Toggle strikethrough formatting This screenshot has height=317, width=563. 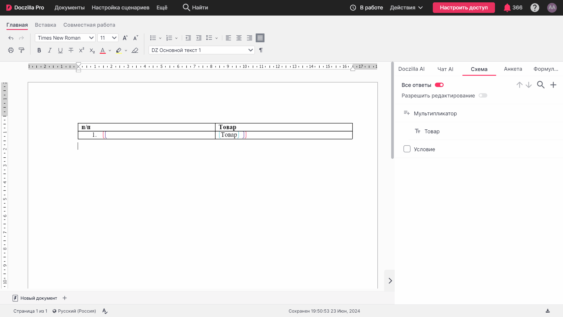click(71, 50)
